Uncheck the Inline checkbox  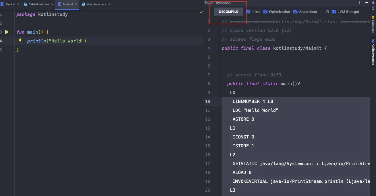(x=248, y=12)
